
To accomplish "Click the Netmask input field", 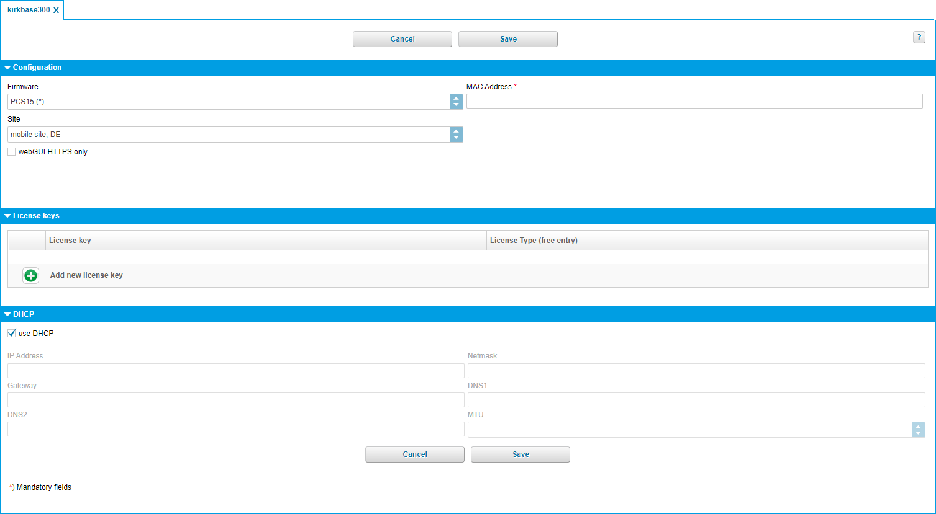I will tap(696, 371).
